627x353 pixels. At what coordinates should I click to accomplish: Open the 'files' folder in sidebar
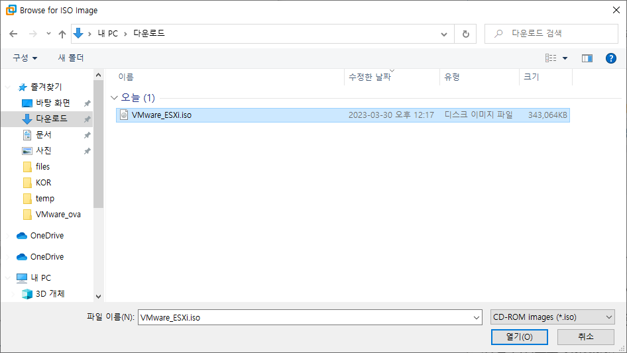coord(42,167)
